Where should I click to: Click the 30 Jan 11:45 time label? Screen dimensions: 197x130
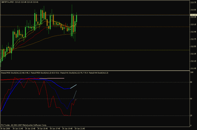pos(18,129)
